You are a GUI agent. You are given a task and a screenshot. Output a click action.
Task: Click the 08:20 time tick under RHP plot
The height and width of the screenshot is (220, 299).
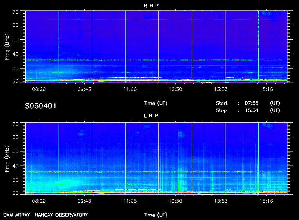click(x=39, y=89)
